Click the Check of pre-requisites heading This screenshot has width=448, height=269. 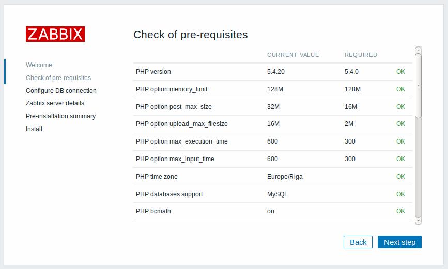point(191,35)
